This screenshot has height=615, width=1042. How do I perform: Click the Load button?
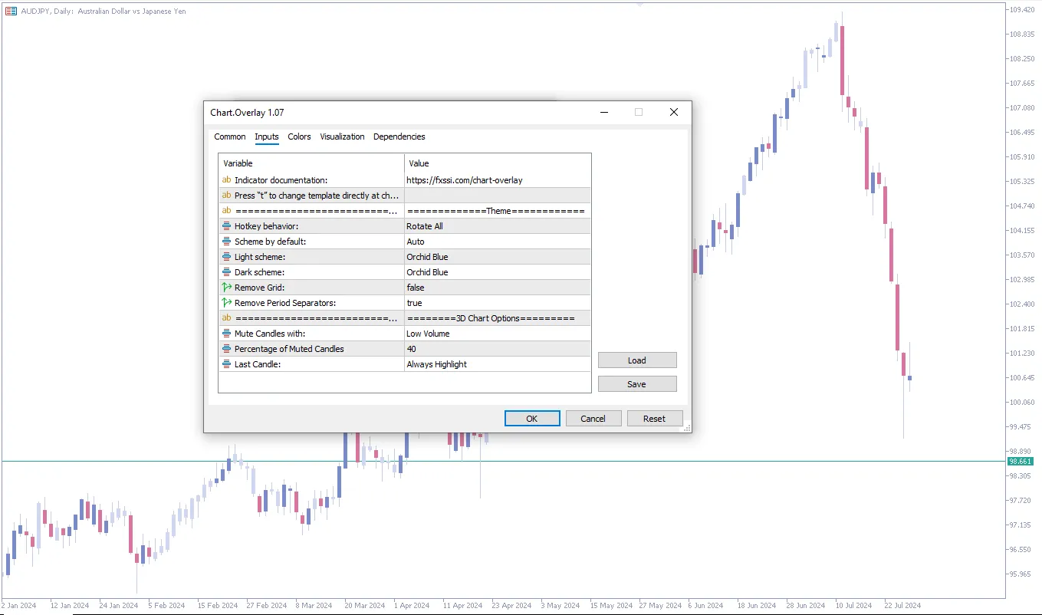click(637, 360)
